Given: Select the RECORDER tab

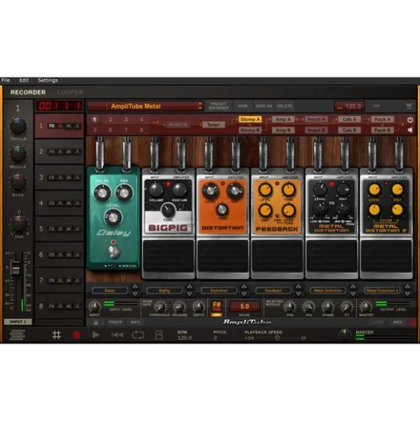Looking at the screenshot, I should pyautogui.click(x=28, y=93).
